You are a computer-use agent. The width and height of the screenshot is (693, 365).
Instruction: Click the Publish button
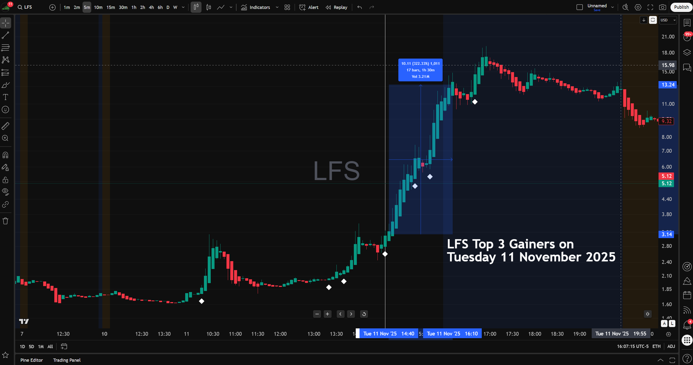(681, 7)
